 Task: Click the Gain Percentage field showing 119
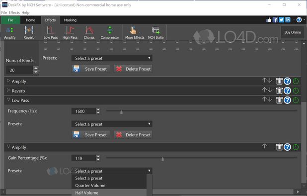[x=84, y=158]
